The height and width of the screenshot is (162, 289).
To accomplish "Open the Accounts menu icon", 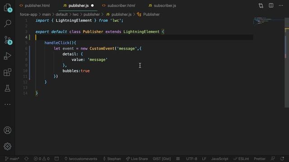I will coord(7,130).
